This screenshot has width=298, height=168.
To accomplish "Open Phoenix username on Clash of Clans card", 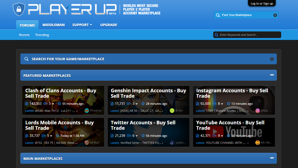I will tap(96, 110).
